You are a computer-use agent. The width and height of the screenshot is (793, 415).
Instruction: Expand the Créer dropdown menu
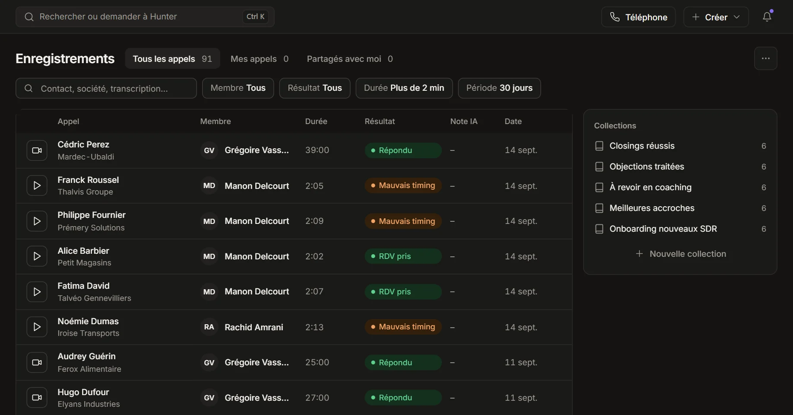[x=716, y=17]
